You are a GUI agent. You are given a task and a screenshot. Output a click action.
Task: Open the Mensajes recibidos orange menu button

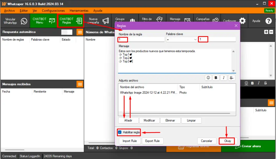click(80, 84)
